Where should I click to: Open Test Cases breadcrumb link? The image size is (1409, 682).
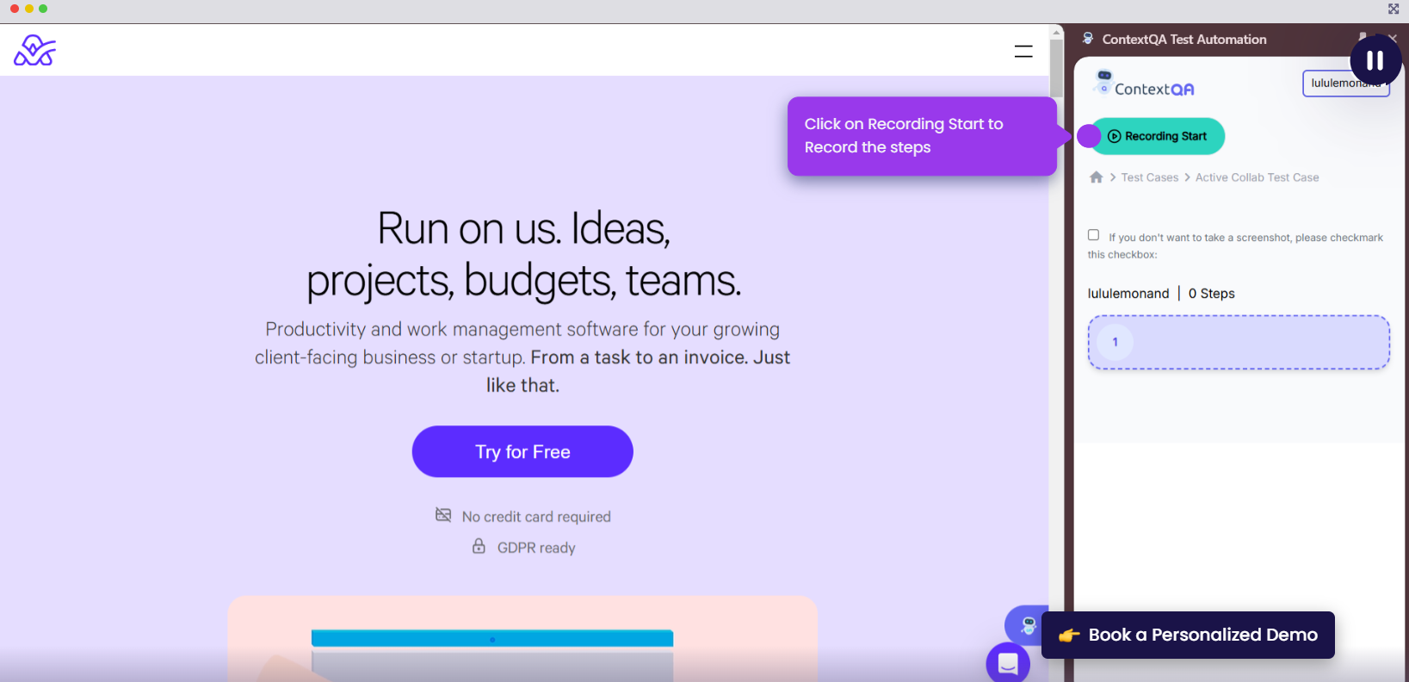pos(1149,177)
